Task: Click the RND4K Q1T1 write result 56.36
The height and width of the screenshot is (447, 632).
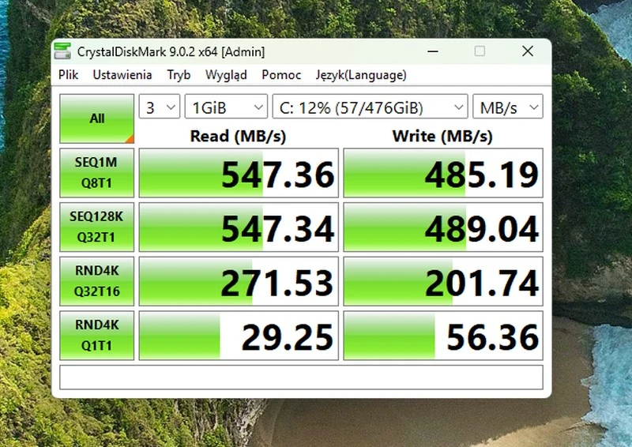Action: [443, 336]
